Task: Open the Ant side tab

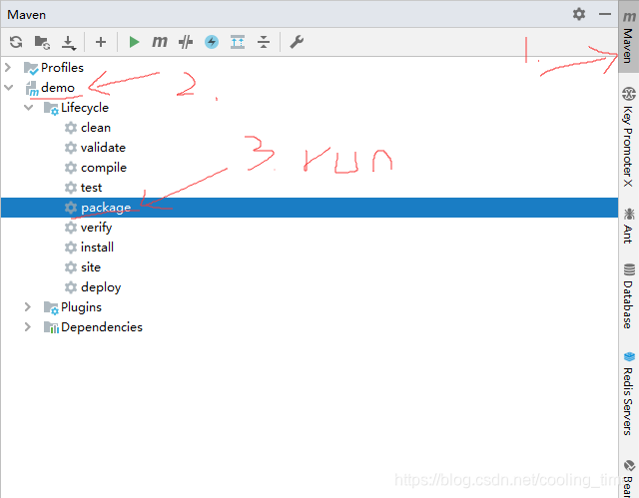Action: (628, 226)
